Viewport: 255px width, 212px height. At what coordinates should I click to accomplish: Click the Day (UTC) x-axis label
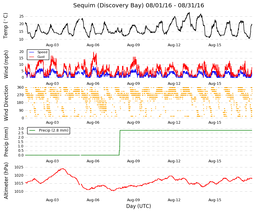coord(138,206)
